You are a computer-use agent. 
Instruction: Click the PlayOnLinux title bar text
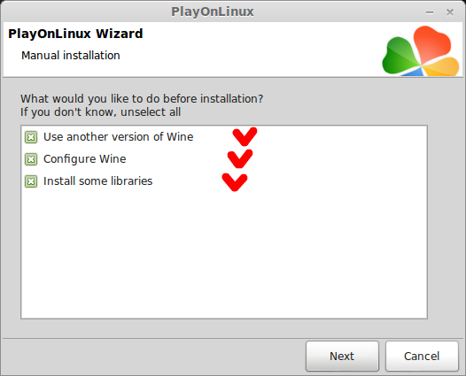213,12
